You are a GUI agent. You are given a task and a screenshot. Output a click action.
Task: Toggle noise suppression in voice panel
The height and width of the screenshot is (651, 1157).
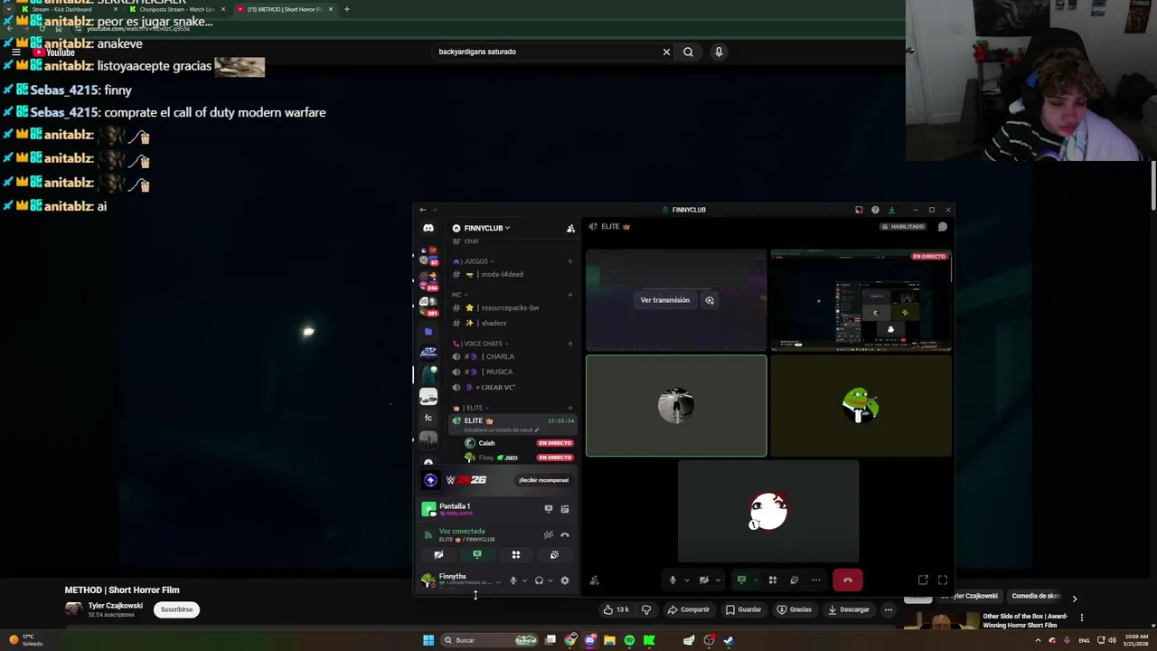pos(548,534)
